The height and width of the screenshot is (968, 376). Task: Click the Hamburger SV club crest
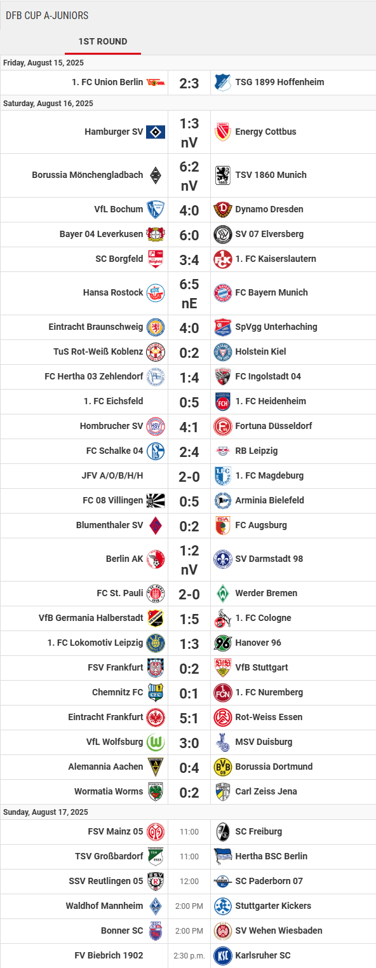pyautogui.click(x=156, y=132)
